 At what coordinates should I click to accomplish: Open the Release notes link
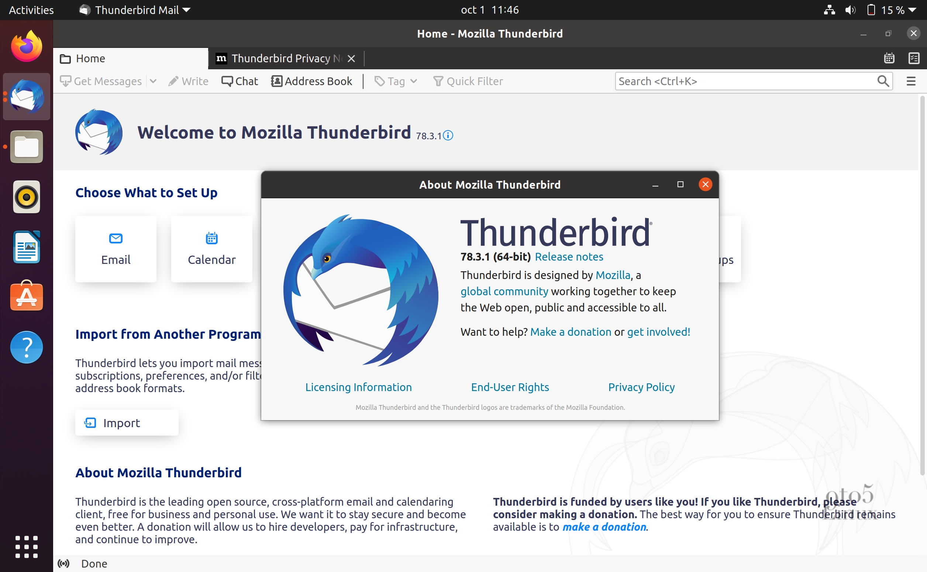pos(569,257)
